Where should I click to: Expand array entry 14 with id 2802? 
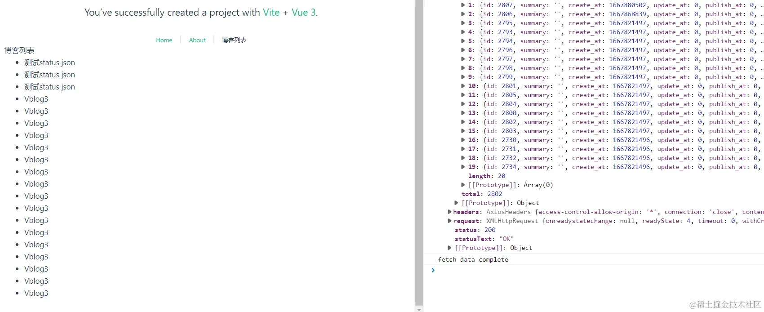[463, 122]
